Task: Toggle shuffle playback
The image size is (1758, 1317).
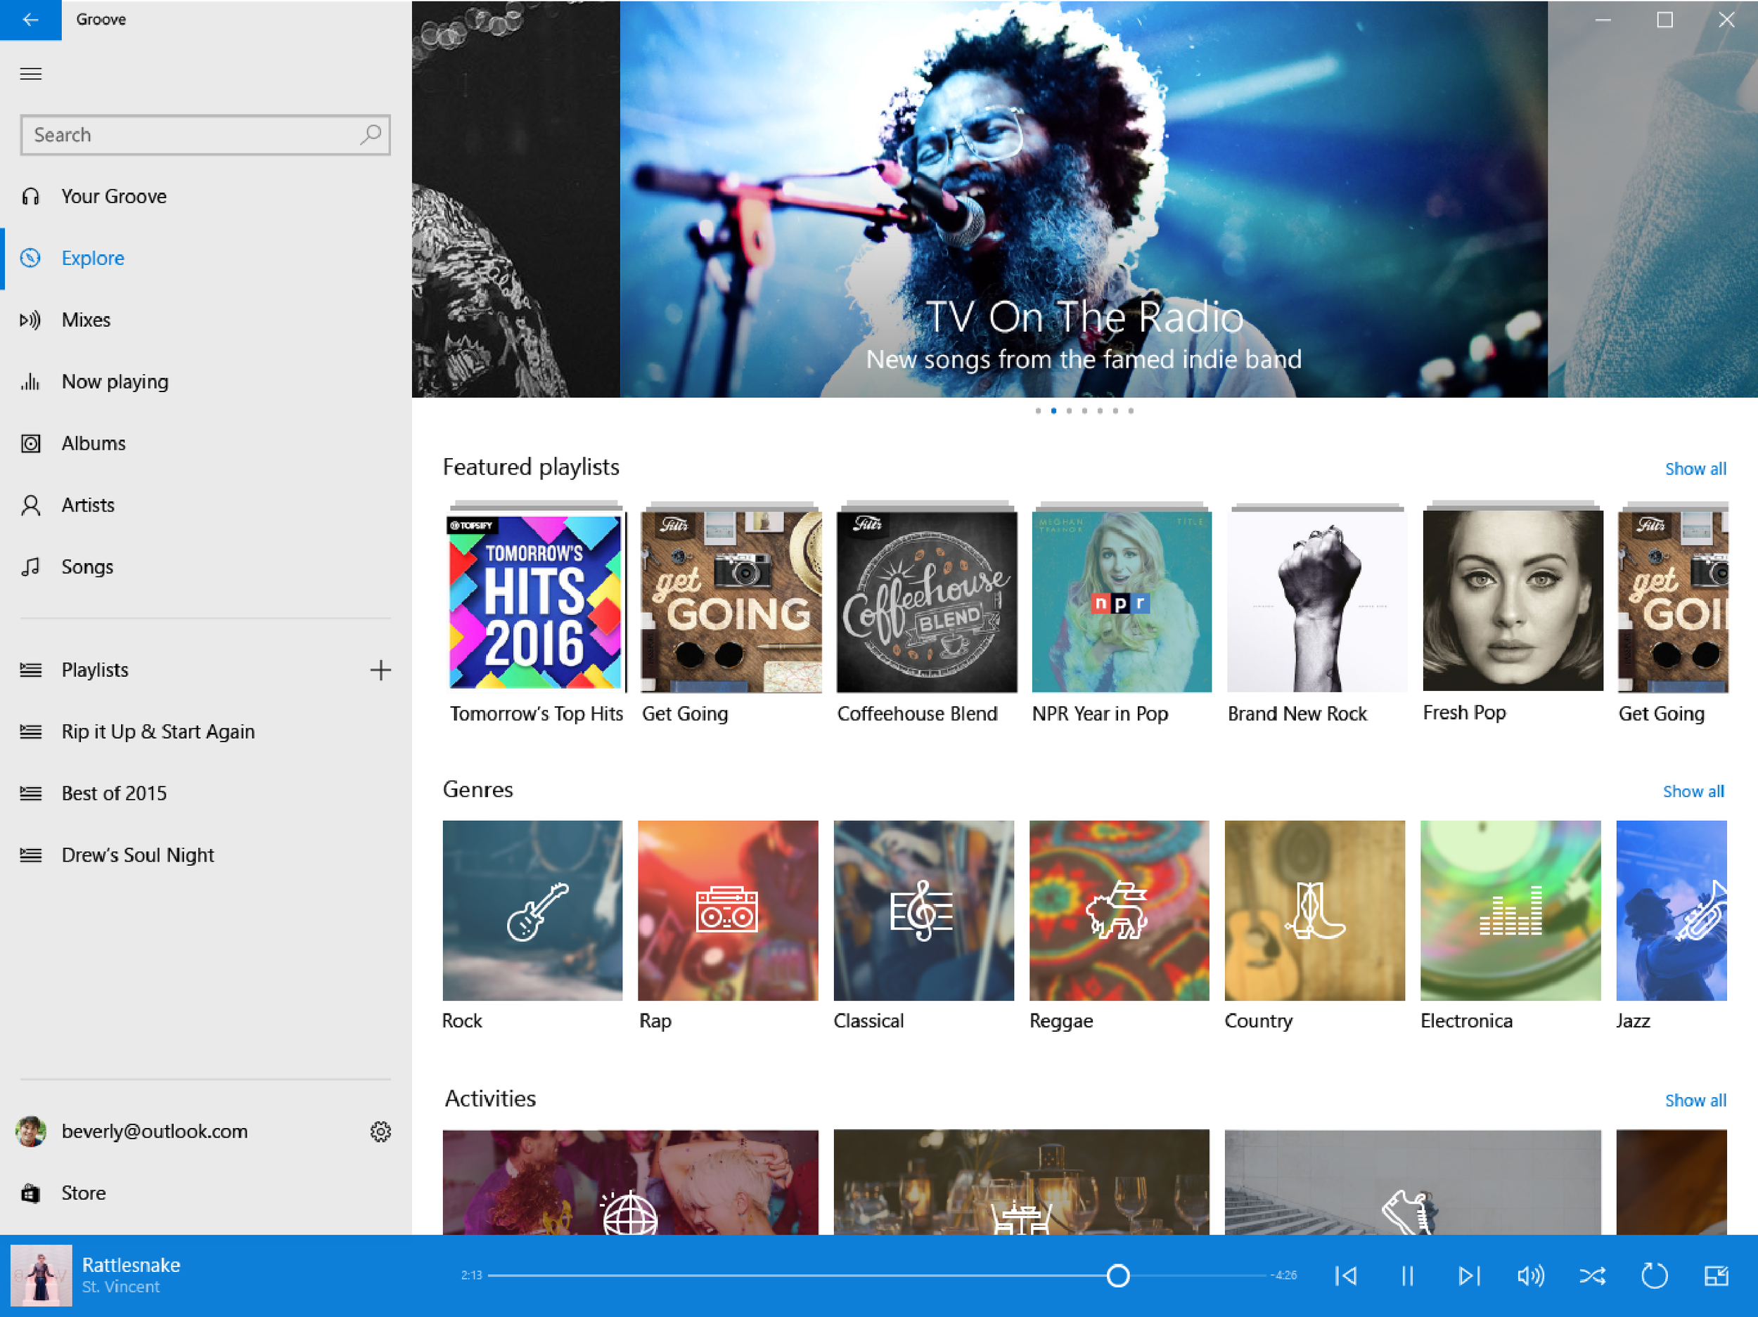Action: tap(1593, 1276)
